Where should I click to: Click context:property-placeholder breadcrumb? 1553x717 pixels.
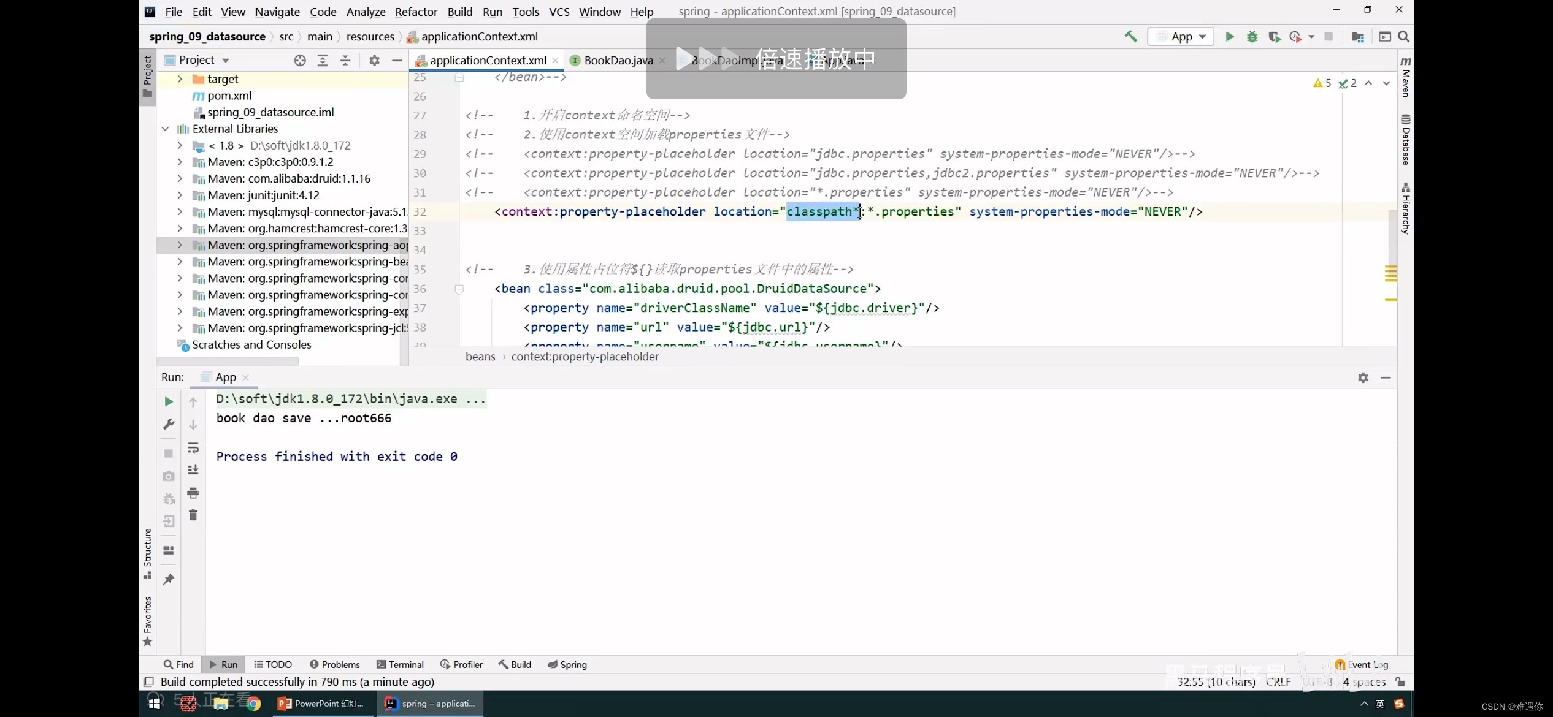click(x=585, y=357)
